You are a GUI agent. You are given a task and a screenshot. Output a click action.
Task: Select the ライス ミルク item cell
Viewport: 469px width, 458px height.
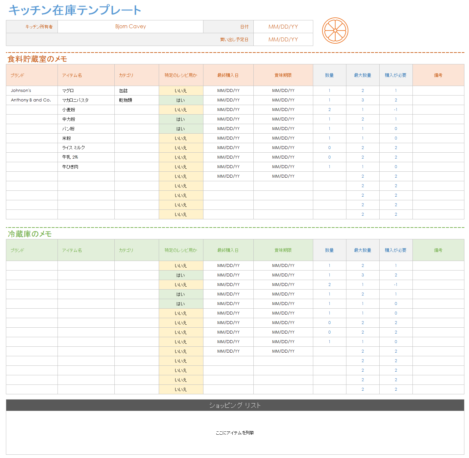point(86,148)
